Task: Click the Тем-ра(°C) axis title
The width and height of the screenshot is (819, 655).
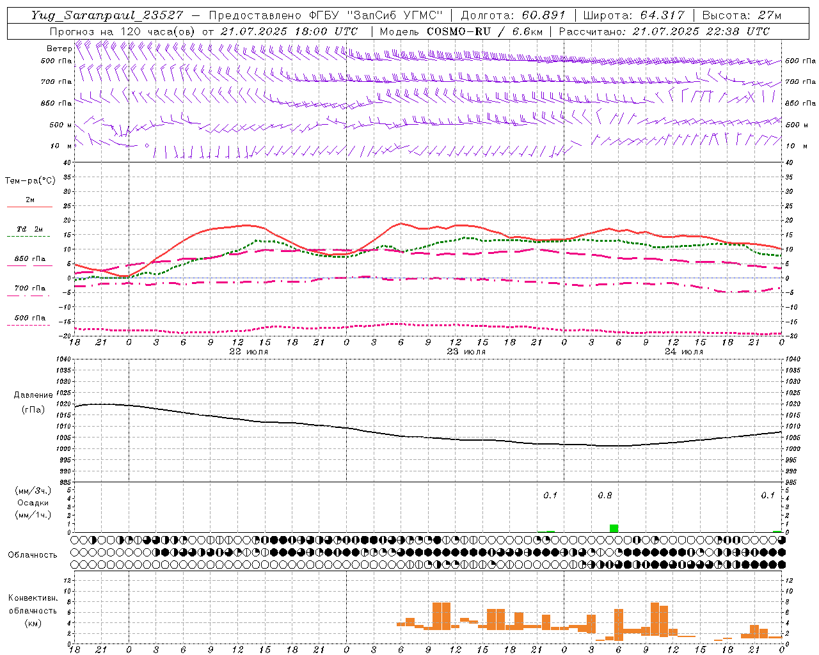Action: [x=30, y=181]
